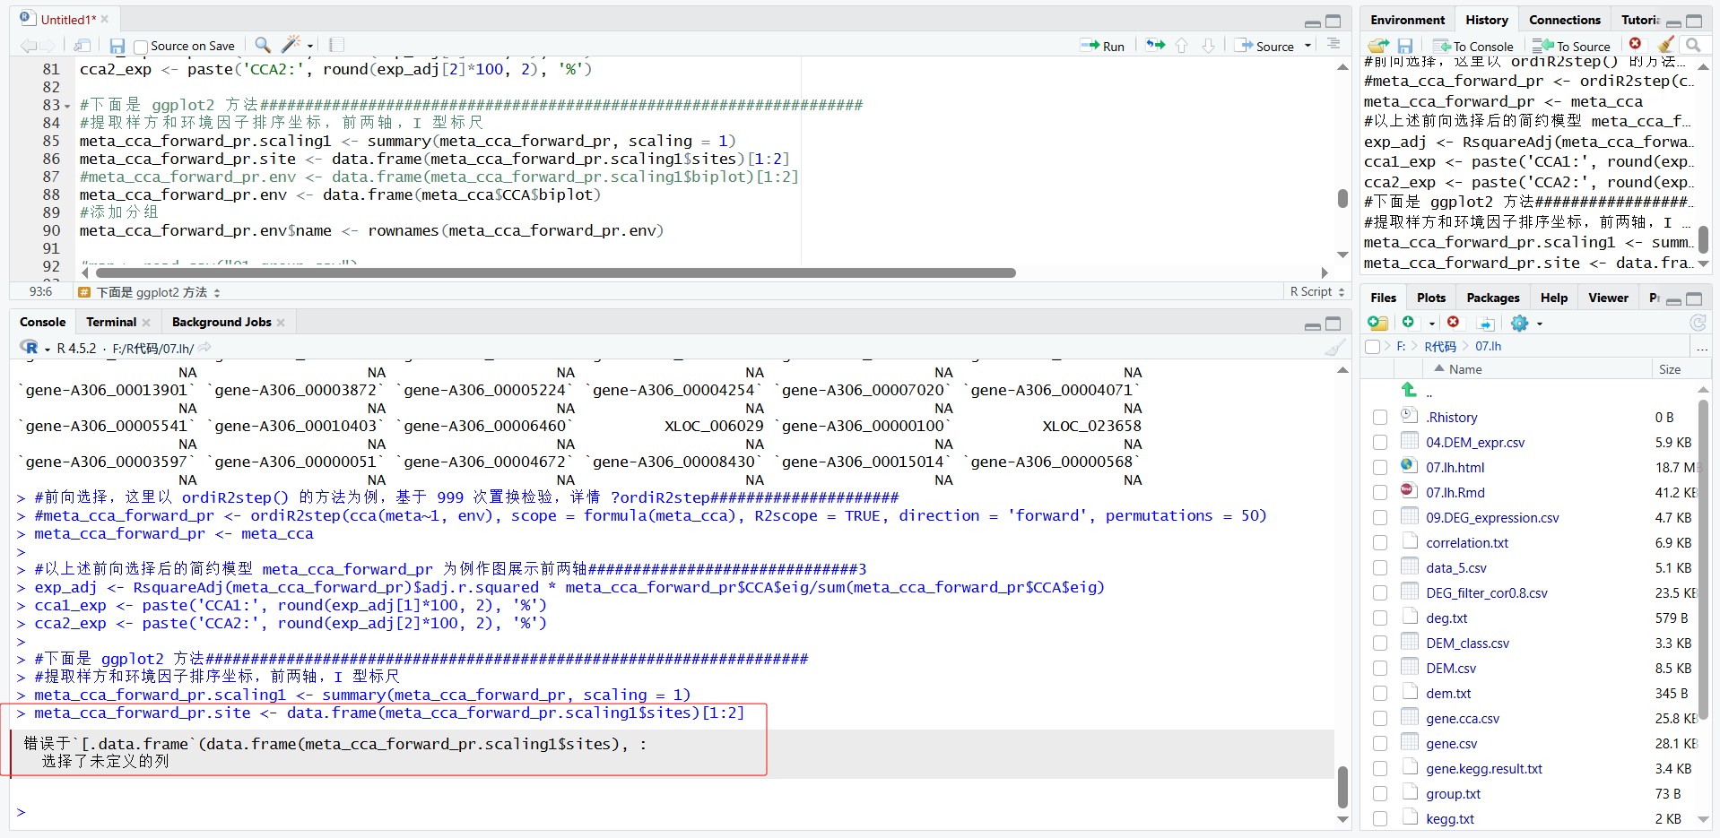Viewport: 1720px width, 838px height.
Task: Save the Untitled1 script
Action: click(x=116, y=46)
